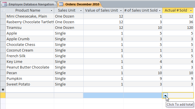
Task: Select the new record row asterisk selector
Action: pyautogui.click(x=3, y=90)
